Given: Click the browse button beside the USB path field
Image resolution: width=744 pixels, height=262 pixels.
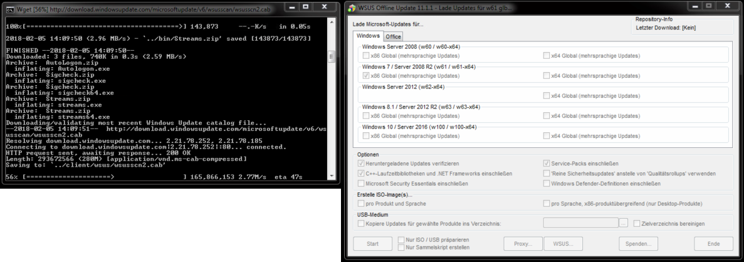Looking at the screenshot, I should tap(623, 223).
